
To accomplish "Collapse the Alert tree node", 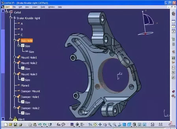I will (11, 119).
